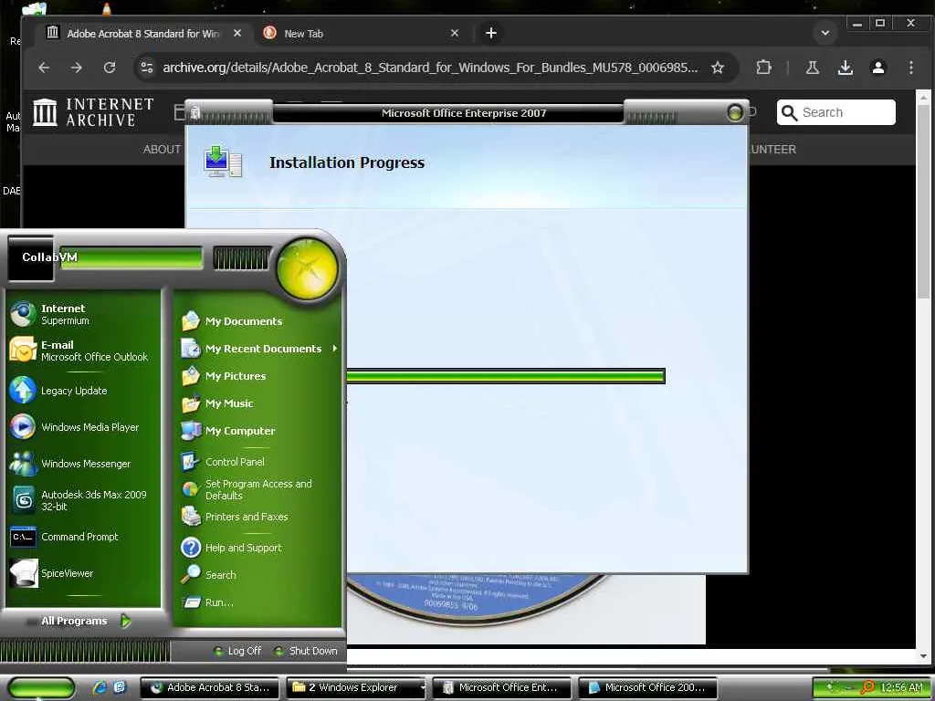Close the New Tab browser tab
Viewport: 935px width, 701px height.
(455, 34)
